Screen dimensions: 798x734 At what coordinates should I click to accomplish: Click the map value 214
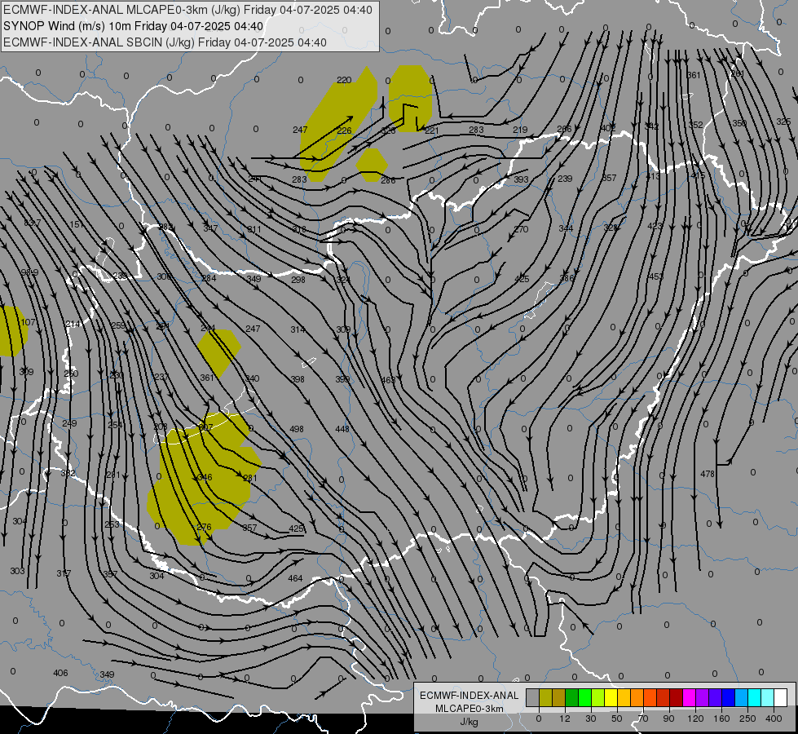pos(73,324)
